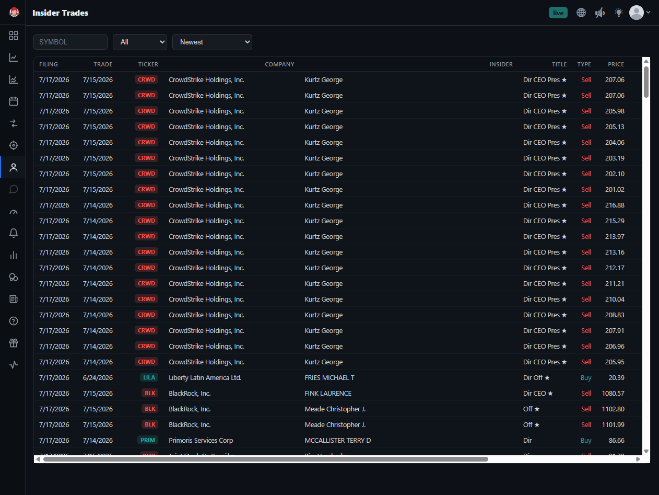
Task: Click the INSIDER column header
Action: pyautogui.click(x=501, y=64)
